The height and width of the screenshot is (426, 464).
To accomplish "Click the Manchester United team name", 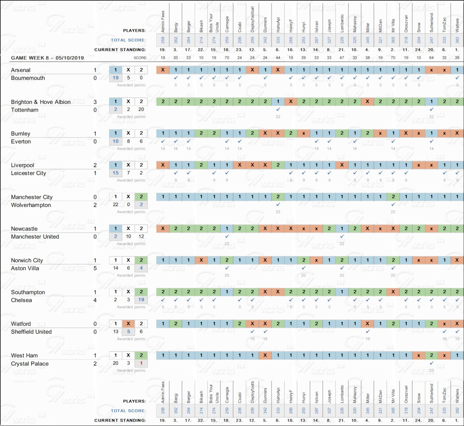I will click(x=35, y=237).
